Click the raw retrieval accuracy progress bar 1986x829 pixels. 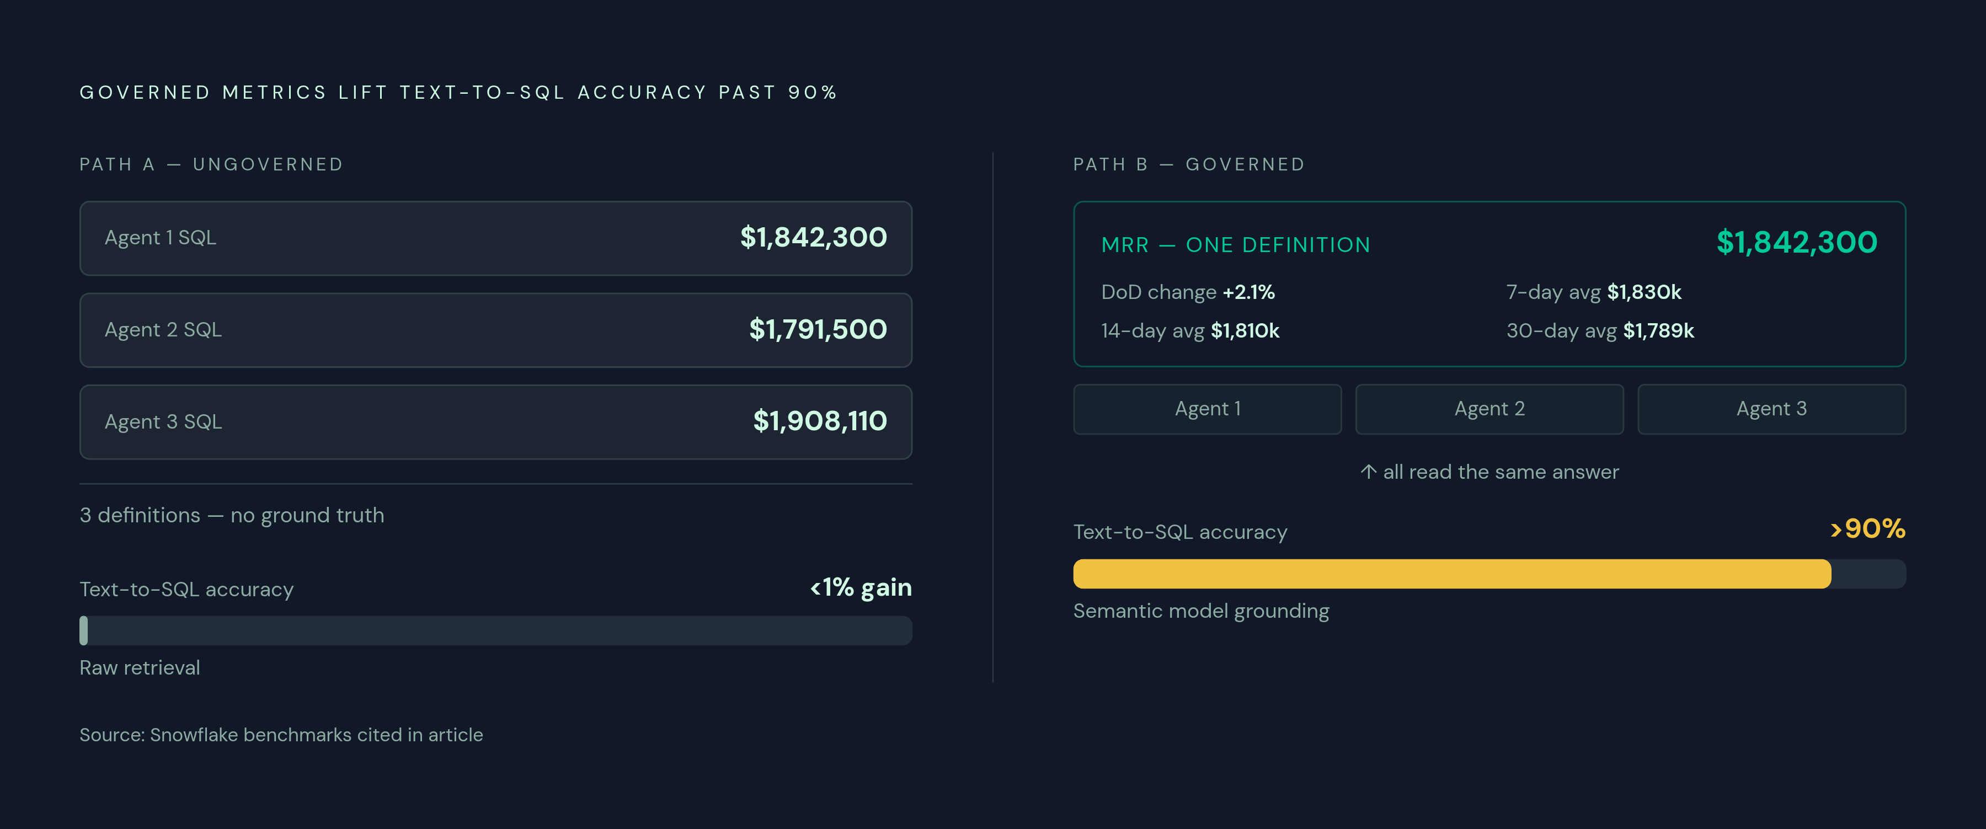point(496,631)
